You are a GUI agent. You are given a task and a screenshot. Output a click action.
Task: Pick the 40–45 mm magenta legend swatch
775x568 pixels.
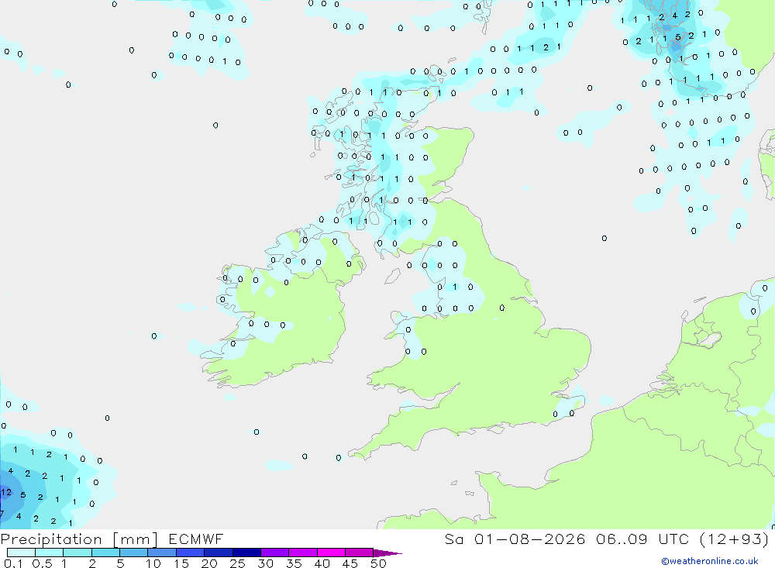[x=331, y=553]
